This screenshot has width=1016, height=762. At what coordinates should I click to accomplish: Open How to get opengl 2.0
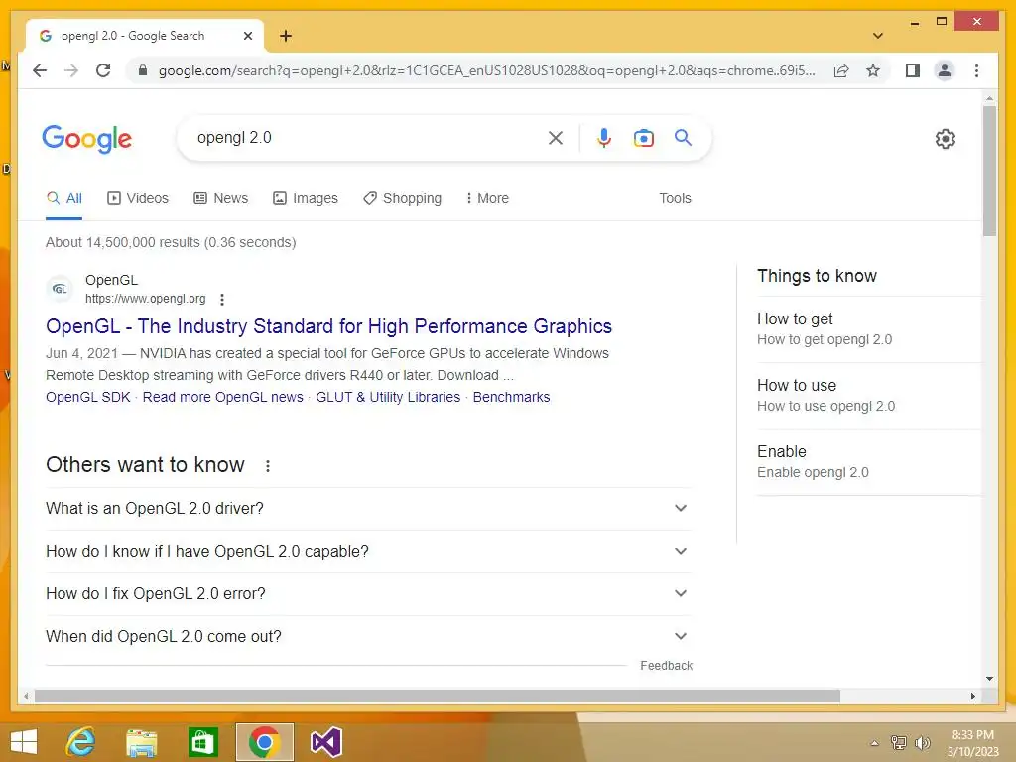pyautogui.click(x=868, y=329)
